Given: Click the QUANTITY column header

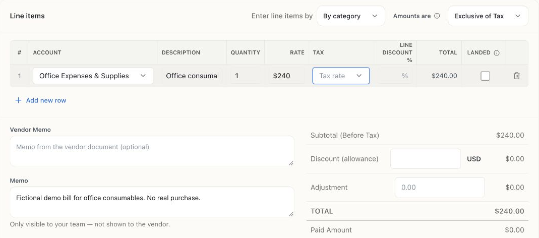Looking at the screenshot, I should pos(246,52).
